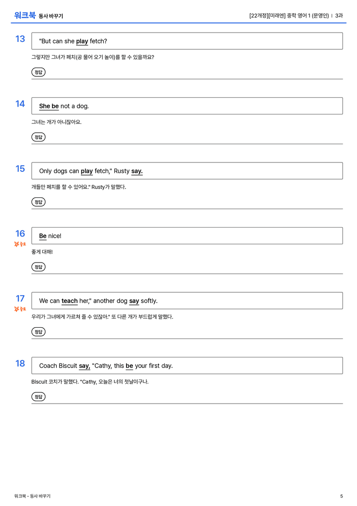Click the sentence box of question 18

(187, 365)
